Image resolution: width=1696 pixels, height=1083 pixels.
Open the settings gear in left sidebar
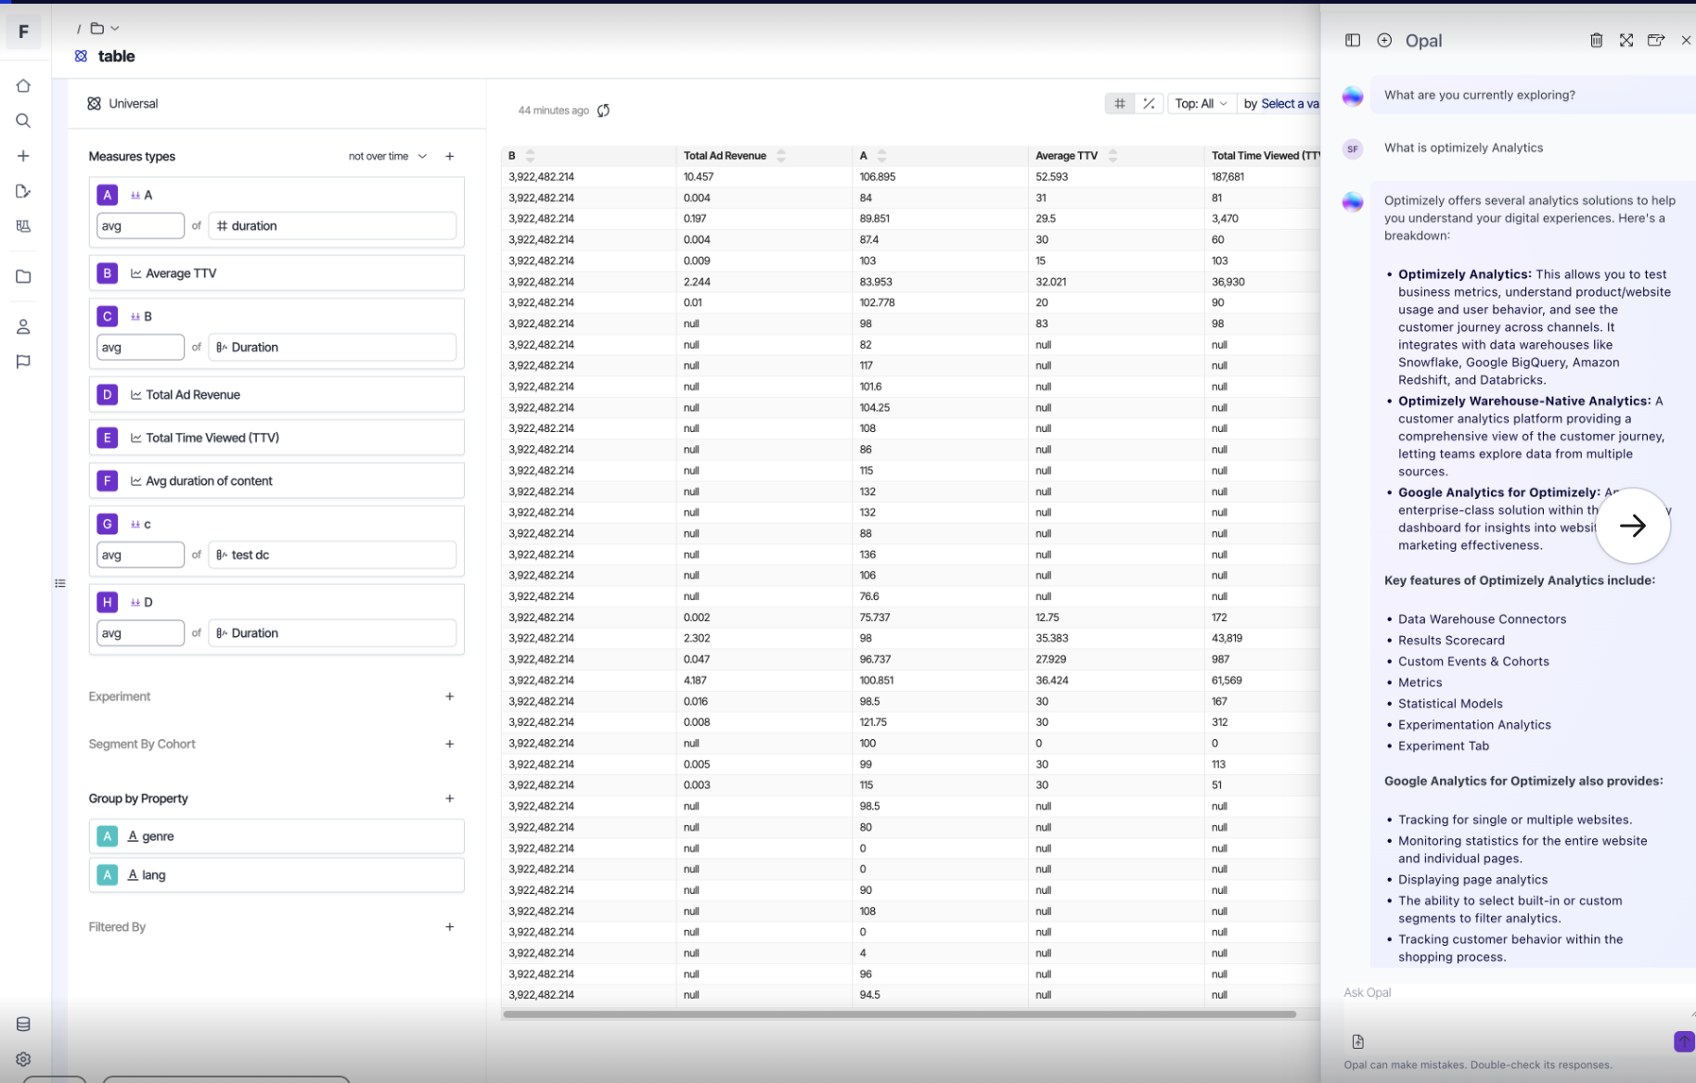[x=23, y=1059]
